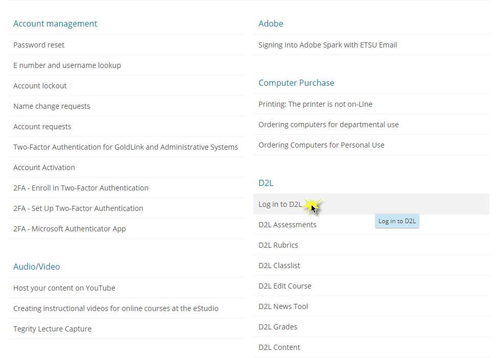Open the Password reset article
Image resolution: width=496 pixels, height=358 pixels.
coord(39,45)
